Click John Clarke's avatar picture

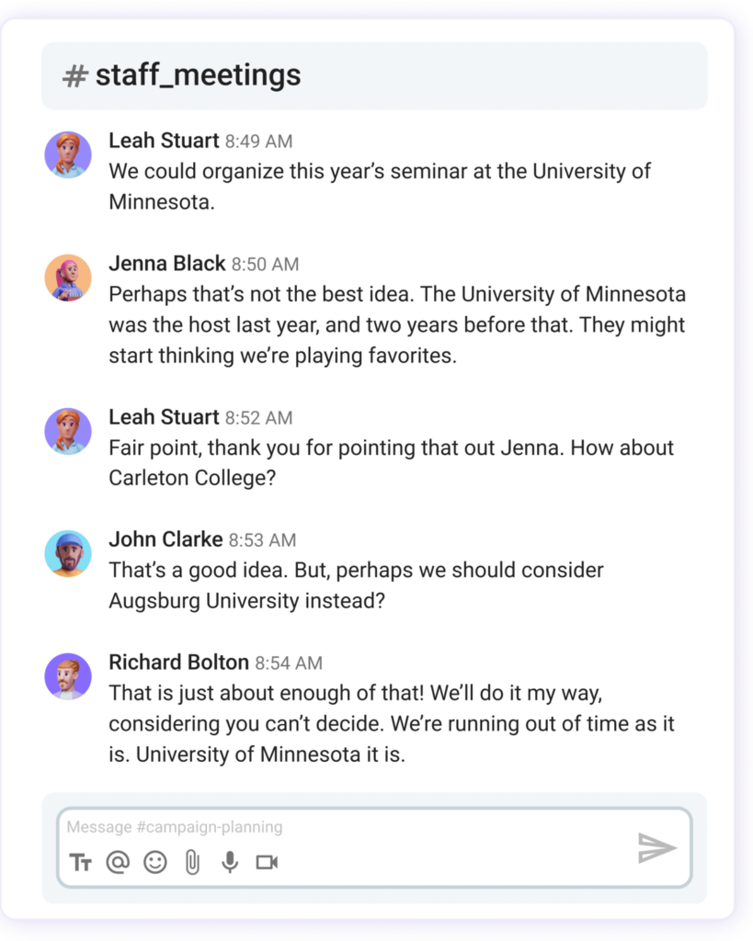pyautogui.click(x=68, y=553)
